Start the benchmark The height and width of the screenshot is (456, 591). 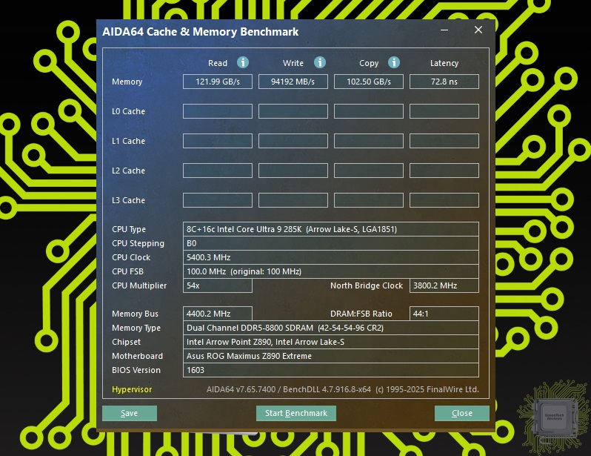pos(296,413)
